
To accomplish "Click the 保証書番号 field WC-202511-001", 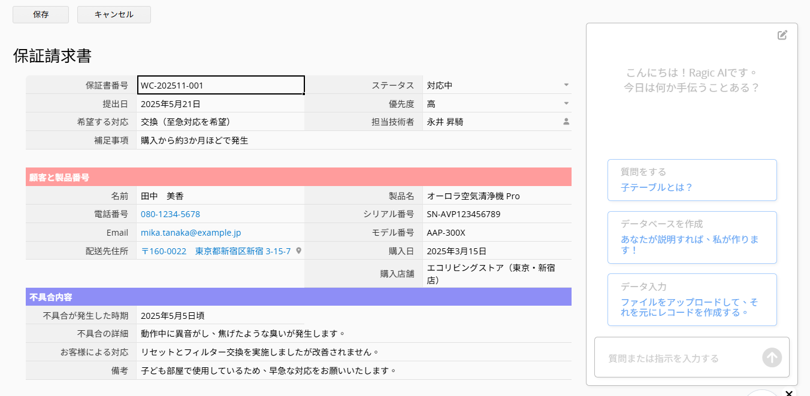I will click(220, 86).
